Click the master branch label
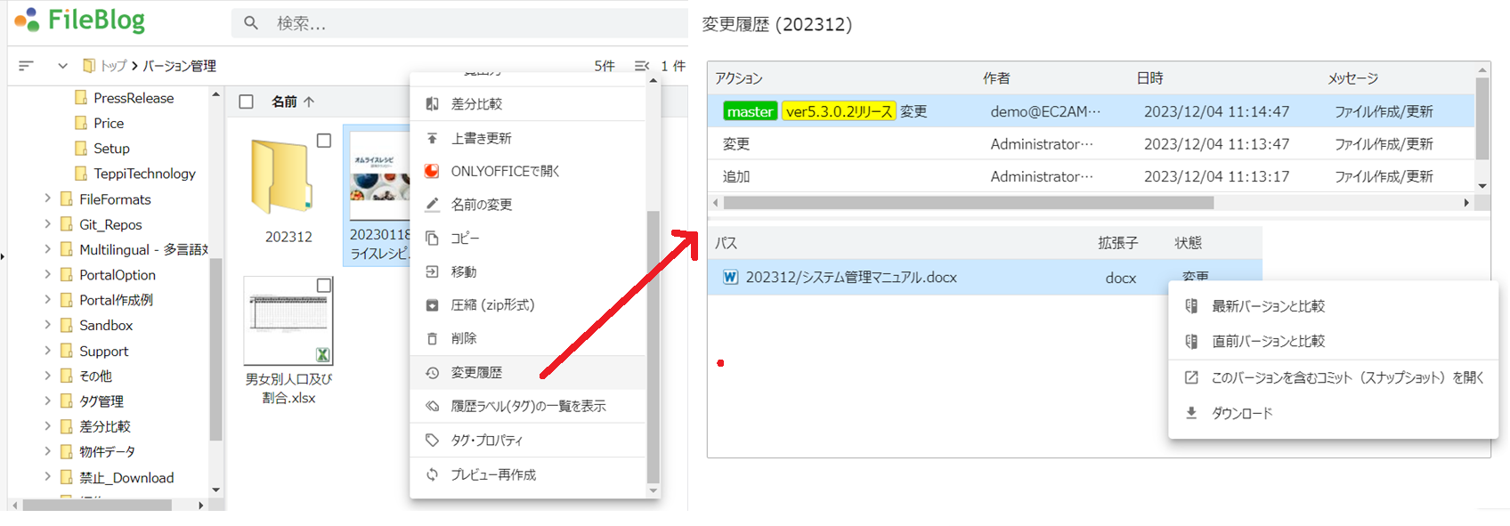This screenshot has width=1510, height=526. (x=750, y=111)
